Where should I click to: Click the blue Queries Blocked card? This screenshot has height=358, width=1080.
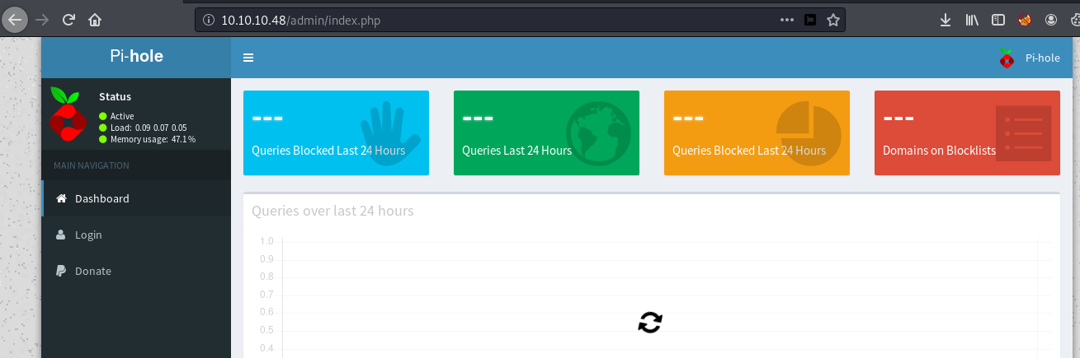[336, 133]
